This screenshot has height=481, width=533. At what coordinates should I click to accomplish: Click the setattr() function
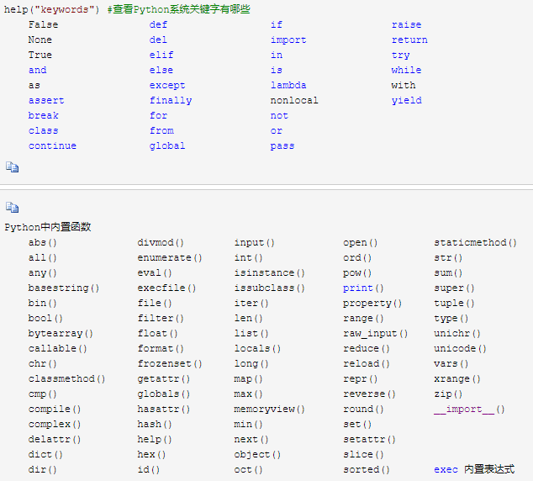tap(370, 439)
